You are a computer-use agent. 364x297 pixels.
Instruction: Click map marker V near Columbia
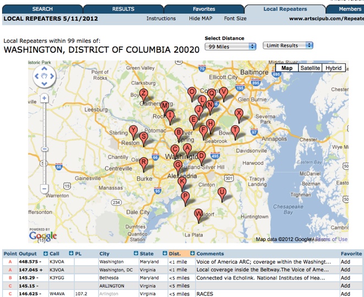[224, 93]
